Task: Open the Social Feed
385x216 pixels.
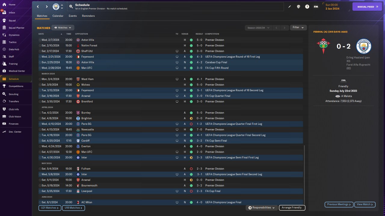Action: [x=367, y=7]
